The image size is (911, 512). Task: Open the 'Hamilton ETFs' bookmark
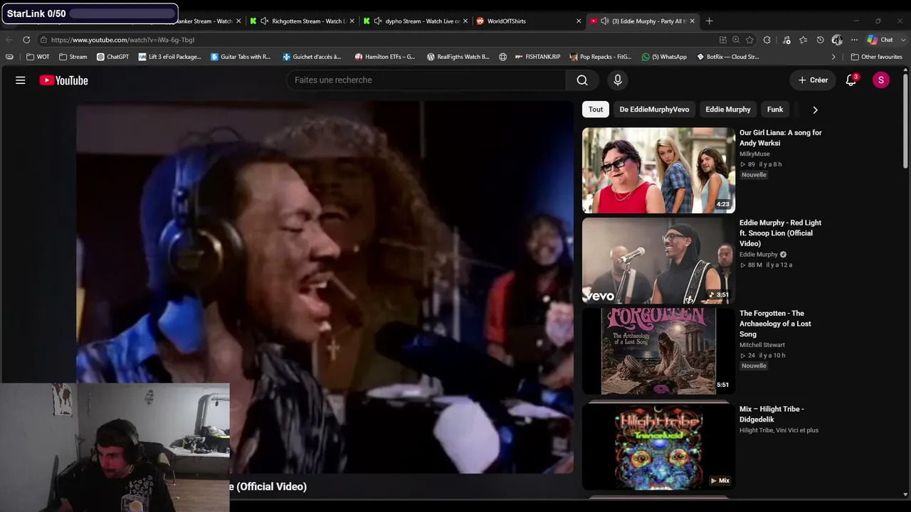[385, 57]
